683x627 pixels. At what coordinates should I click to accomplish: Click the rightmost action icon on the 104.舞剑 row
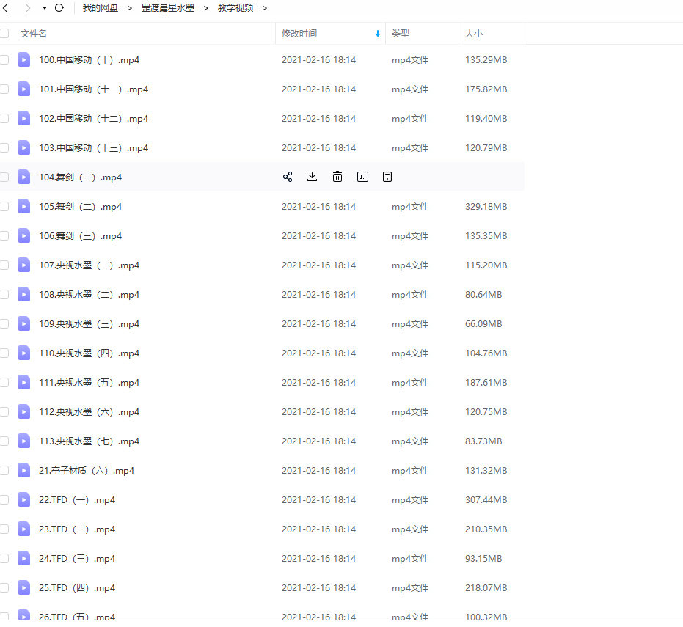pyautogui.click(x=387, y=177)
